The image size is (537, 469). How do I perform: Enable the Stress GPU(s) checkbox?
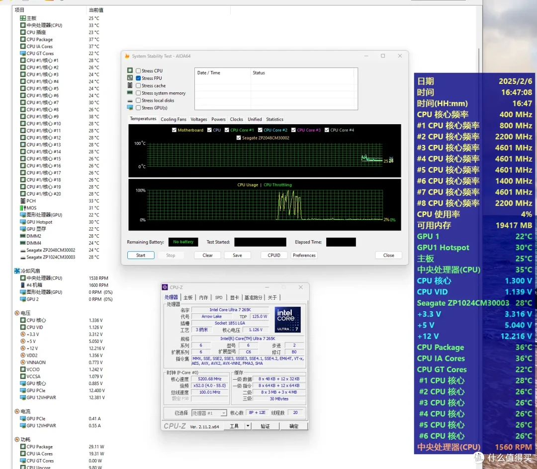coord(138,108)
